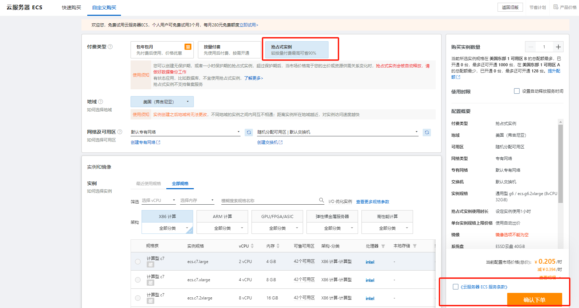Decrease instance quantity with minus button

coord(531,47)
